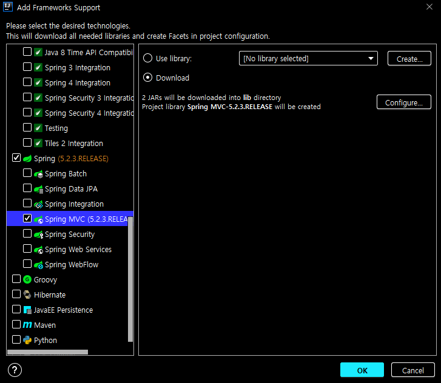
Task: Enable the Spring 3 Integration checkbox
Action: click(x=27, y=67)
